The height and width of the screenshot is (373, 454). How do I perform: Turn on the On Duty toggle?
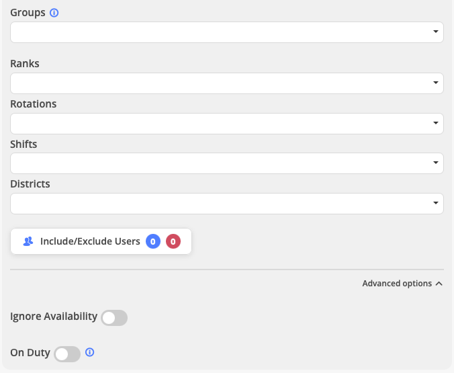[x=67, y=354]
